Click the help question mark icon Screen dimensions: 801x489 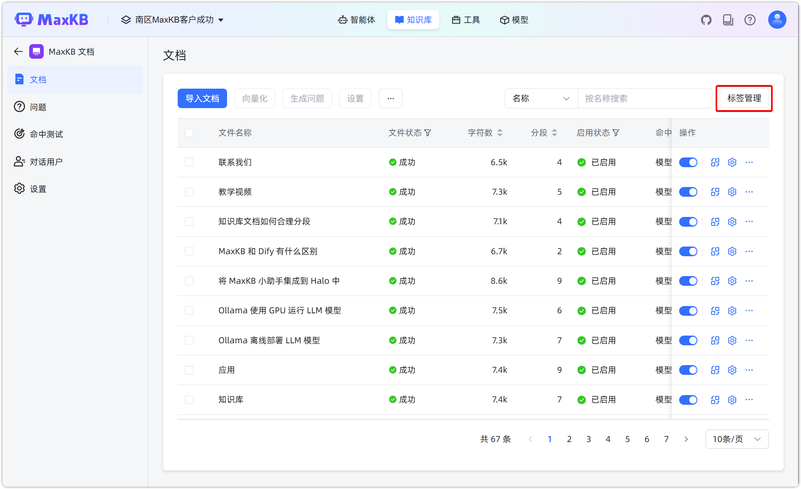(750, 19)
